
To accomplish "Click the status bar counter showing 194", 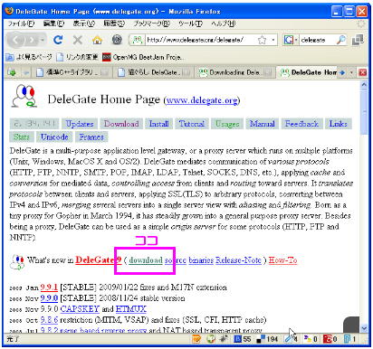I will pos(267,339).
